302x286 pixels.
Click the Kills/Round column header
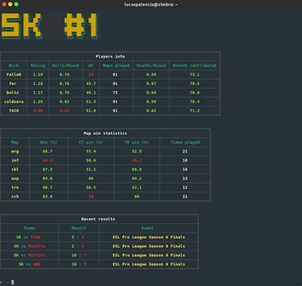(66, 66)
